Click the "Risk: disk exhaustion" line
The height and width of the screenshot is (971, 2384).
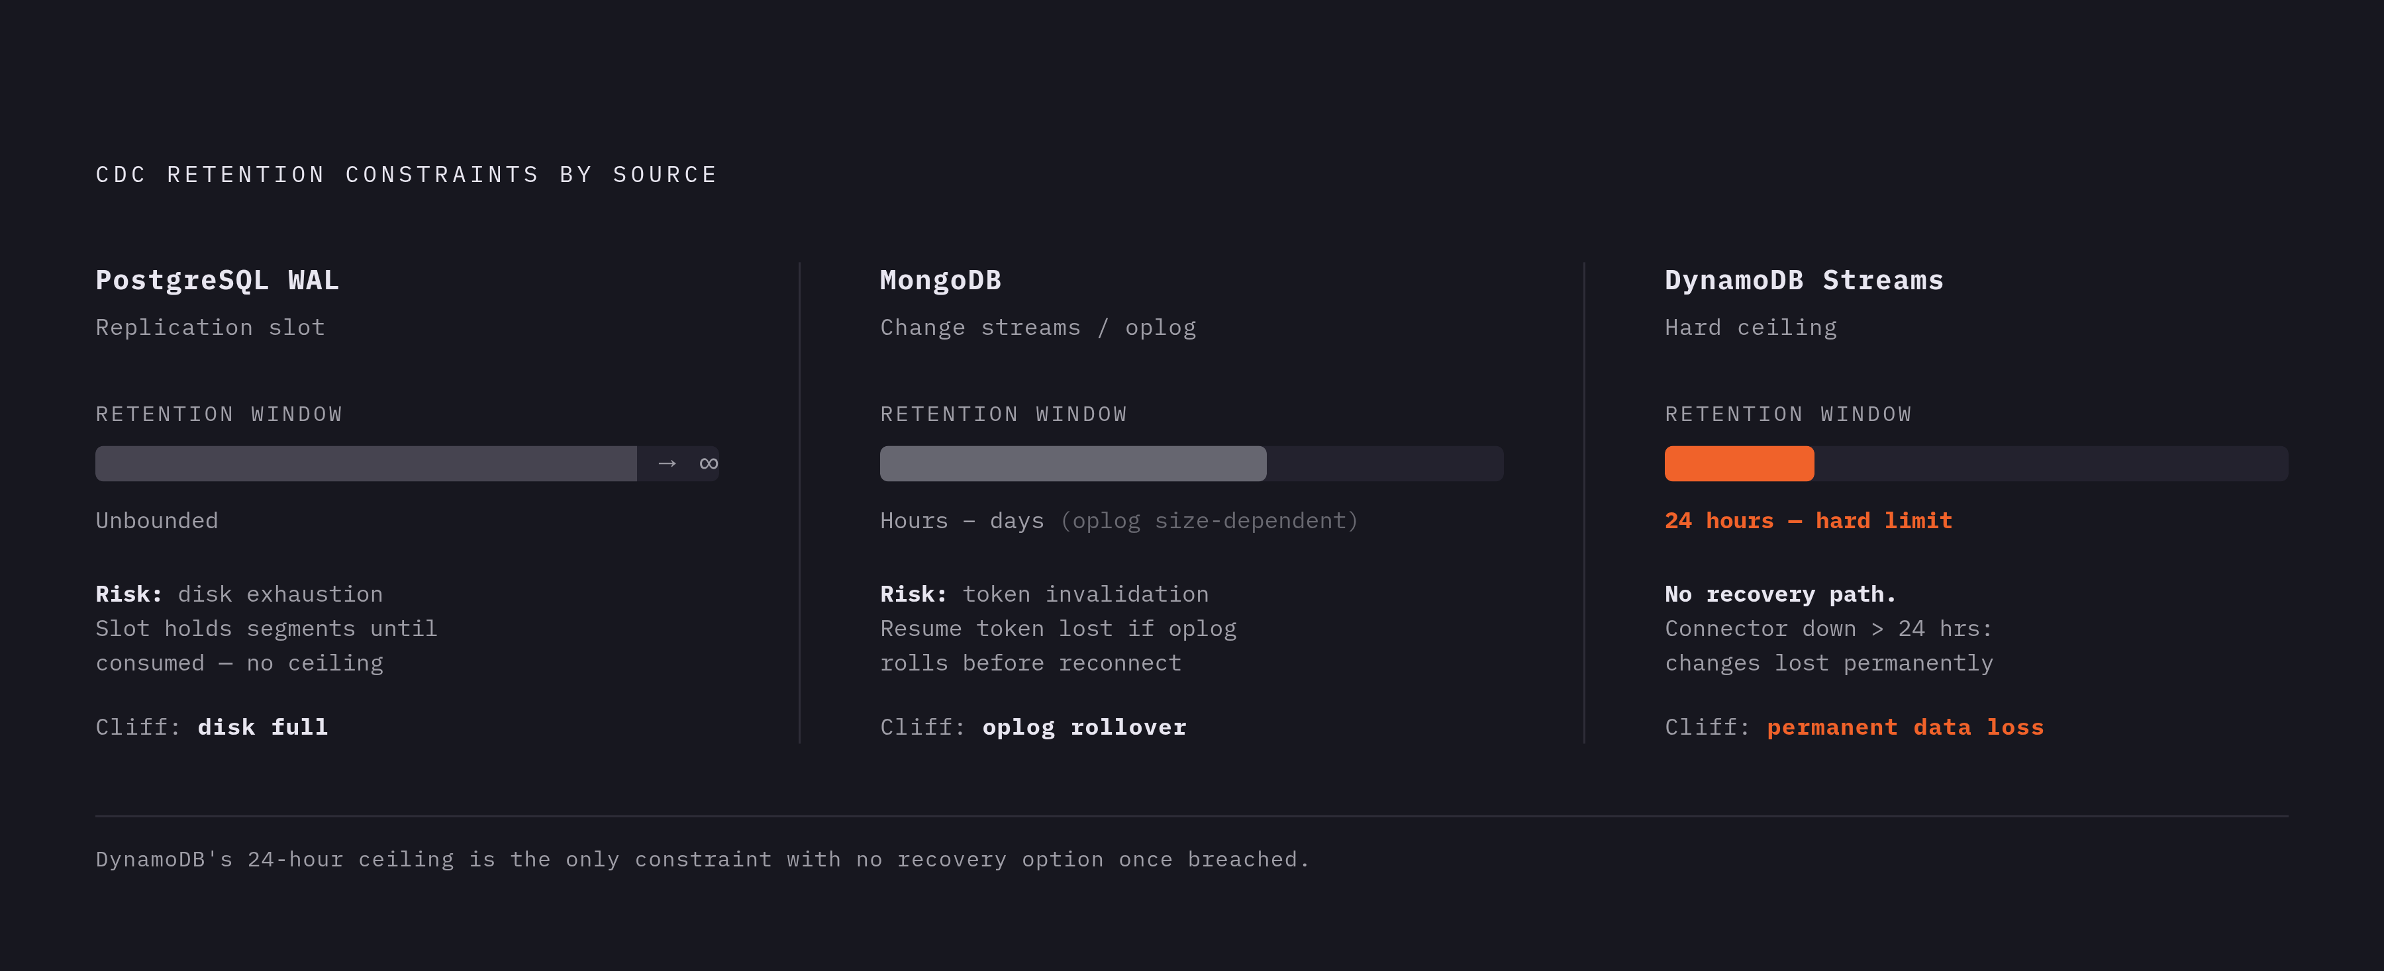239,594
